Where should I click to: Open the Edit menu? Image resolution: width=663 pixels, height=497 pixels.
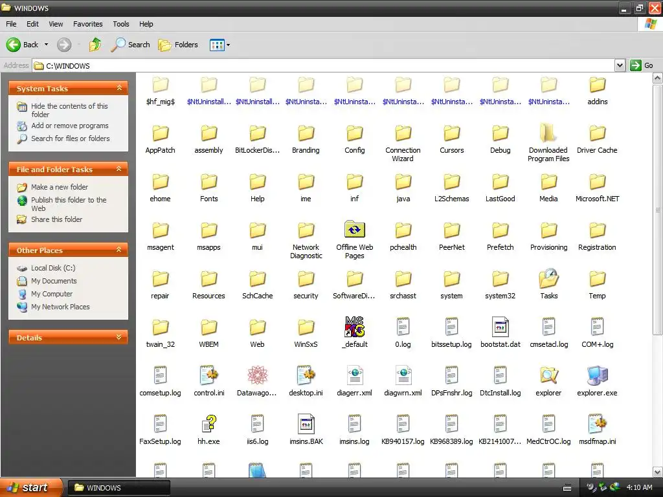[32, 24]
